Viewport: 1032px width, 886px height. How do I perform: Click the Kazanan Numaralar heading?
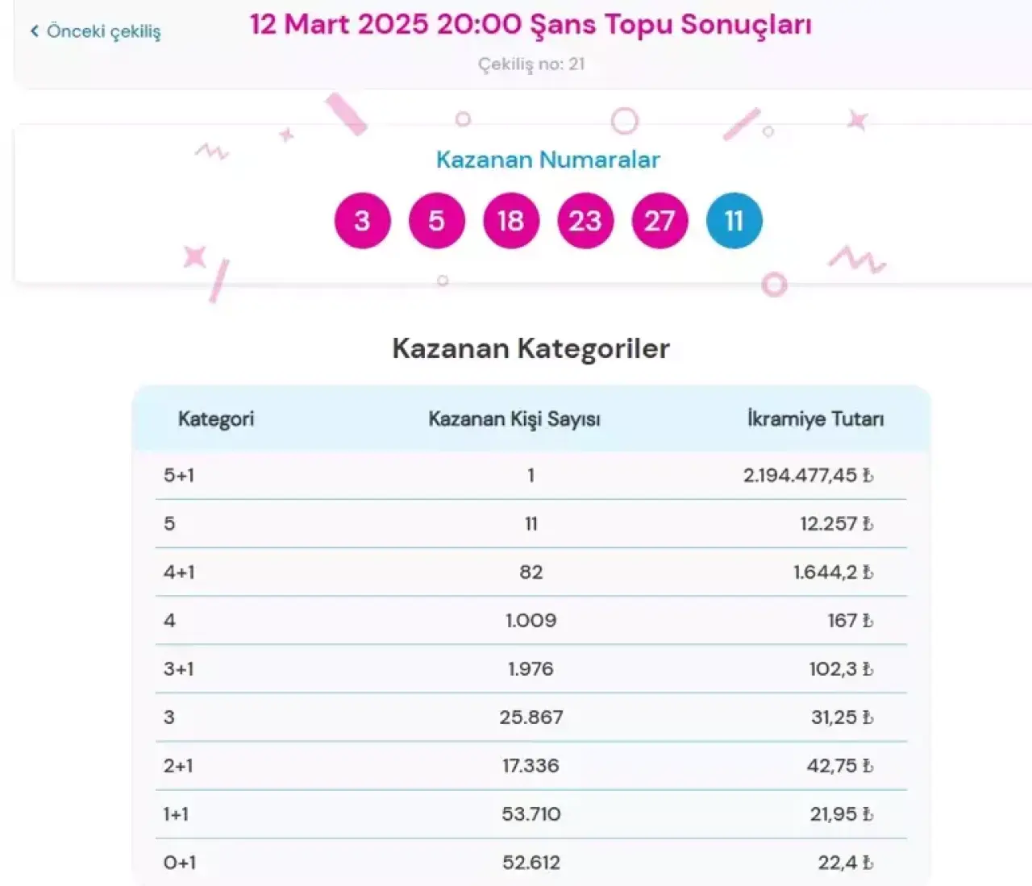coord(547,160)
